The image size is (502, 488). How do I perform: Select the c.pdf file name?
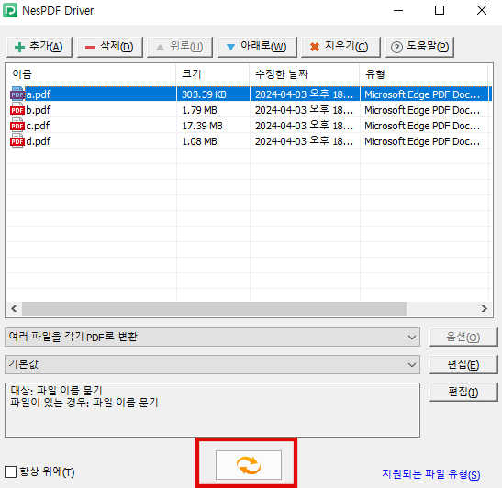tap(38, 126)
